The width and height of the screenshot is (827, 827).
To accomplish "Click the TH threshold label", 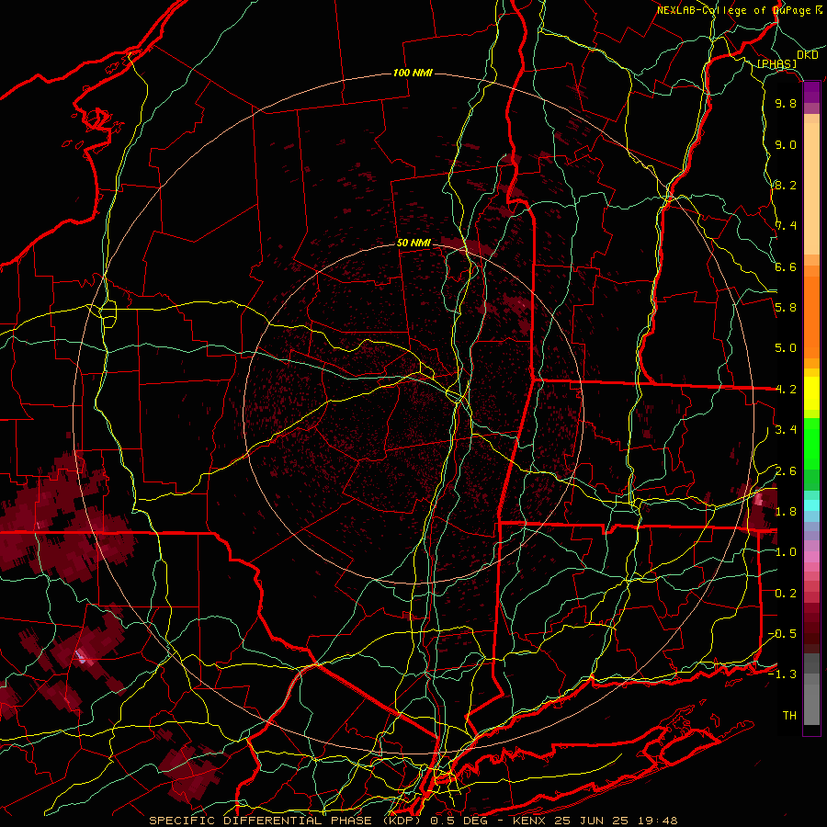I will [789, 715].
